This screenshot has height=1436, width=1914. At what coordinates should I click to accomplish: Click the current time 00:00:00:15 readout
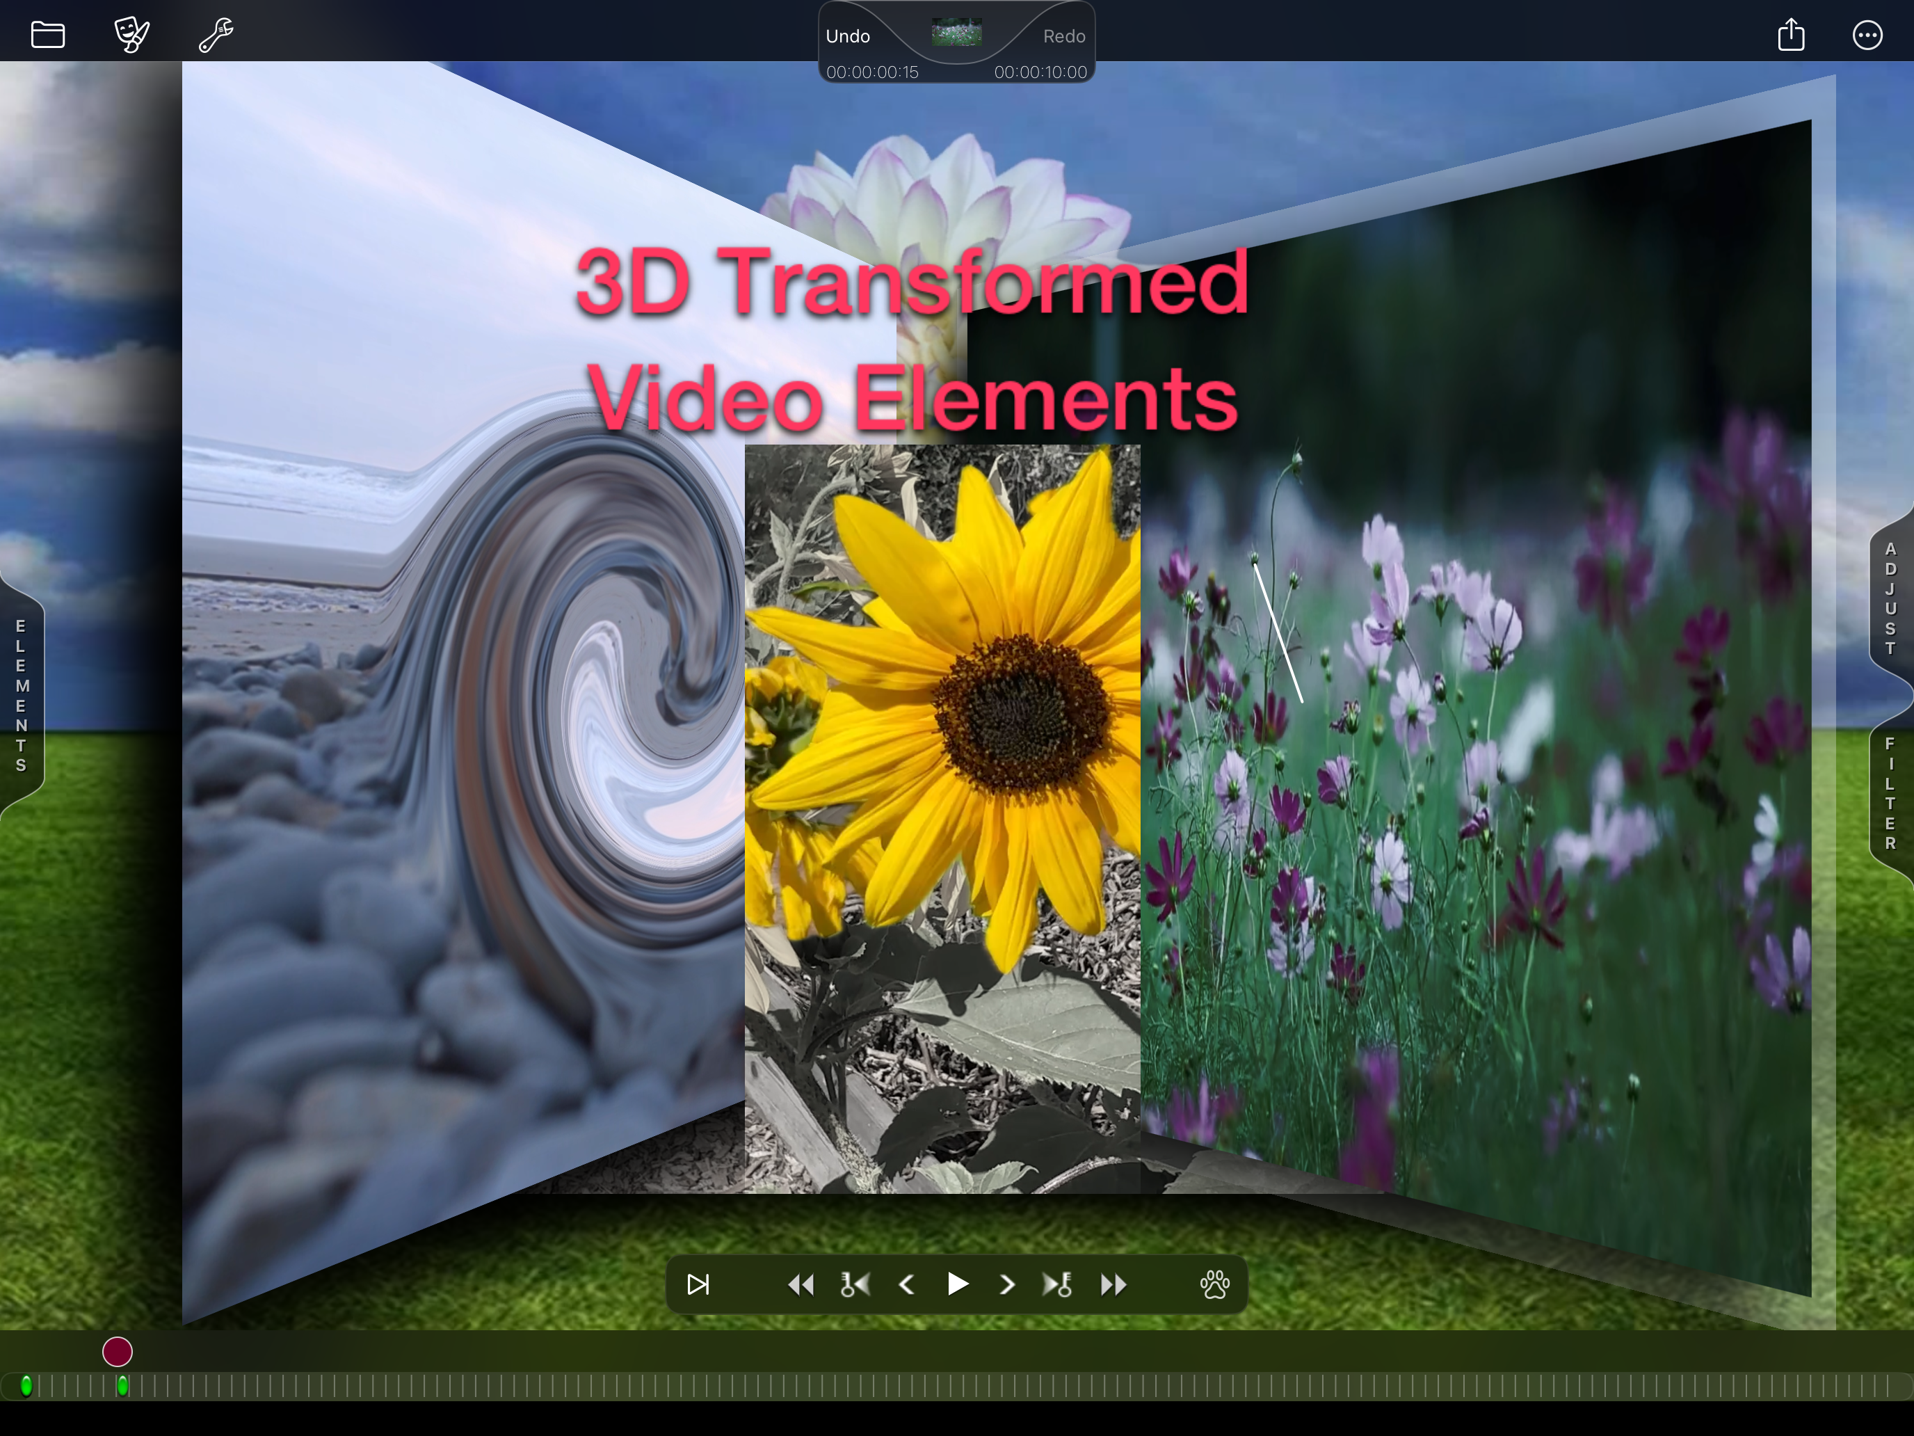[871, 72]
